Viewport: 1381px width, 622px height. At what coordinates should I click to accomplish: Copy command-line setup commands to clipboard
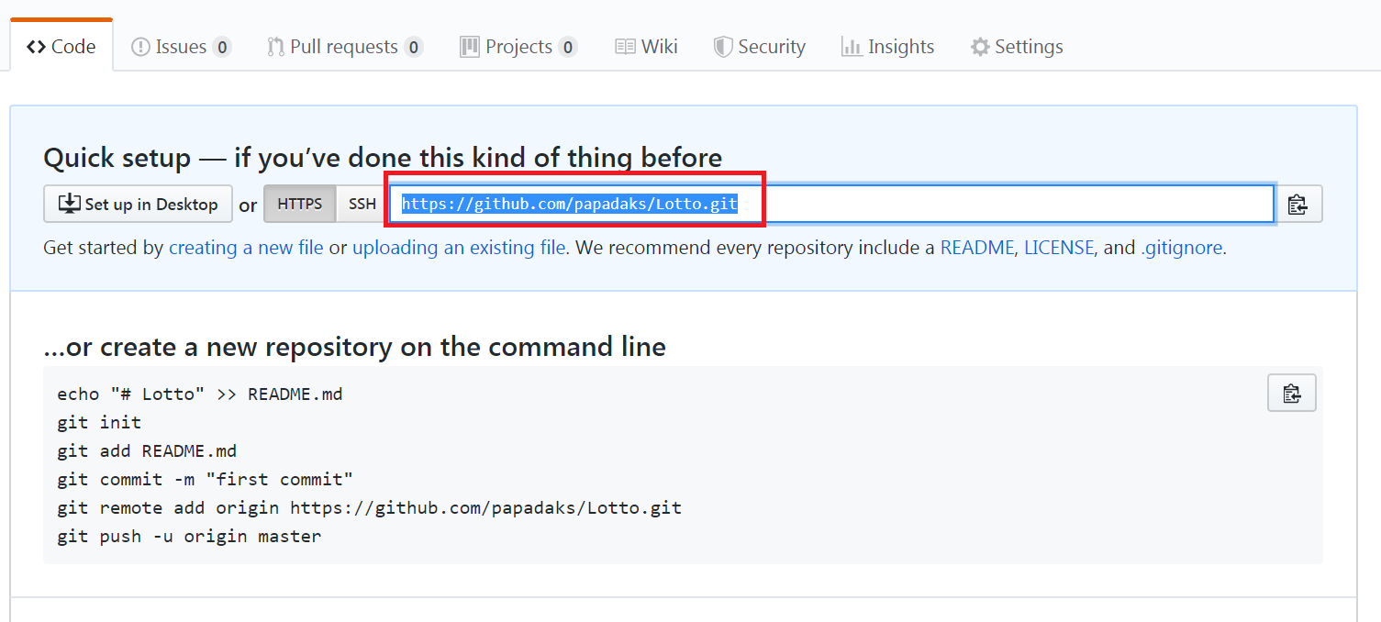click(x=1292, y=393)
